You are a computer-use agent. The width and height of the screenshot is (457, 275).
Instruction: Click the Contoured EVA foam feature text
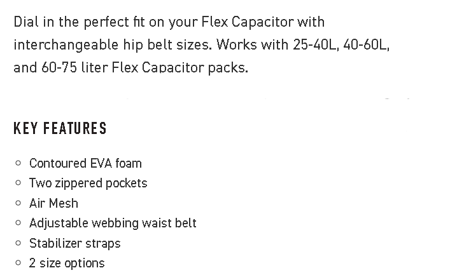[x=85, y=163]
